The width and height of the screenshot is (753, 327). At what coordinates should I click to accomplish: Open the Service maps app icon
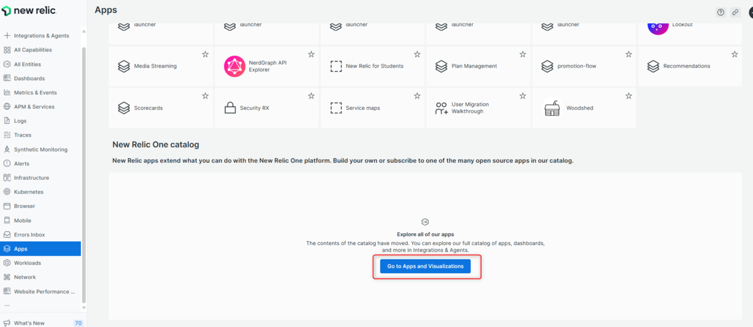(x=336, y=108)
